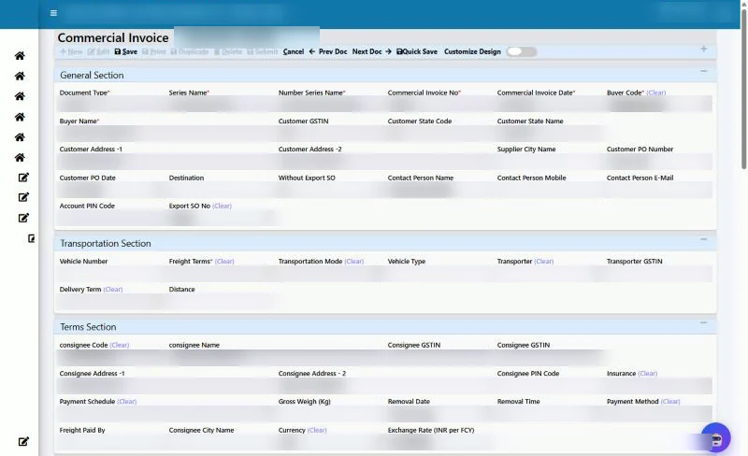Click the Freight Terms field
The image size is (748, 456).
(221, 273)
